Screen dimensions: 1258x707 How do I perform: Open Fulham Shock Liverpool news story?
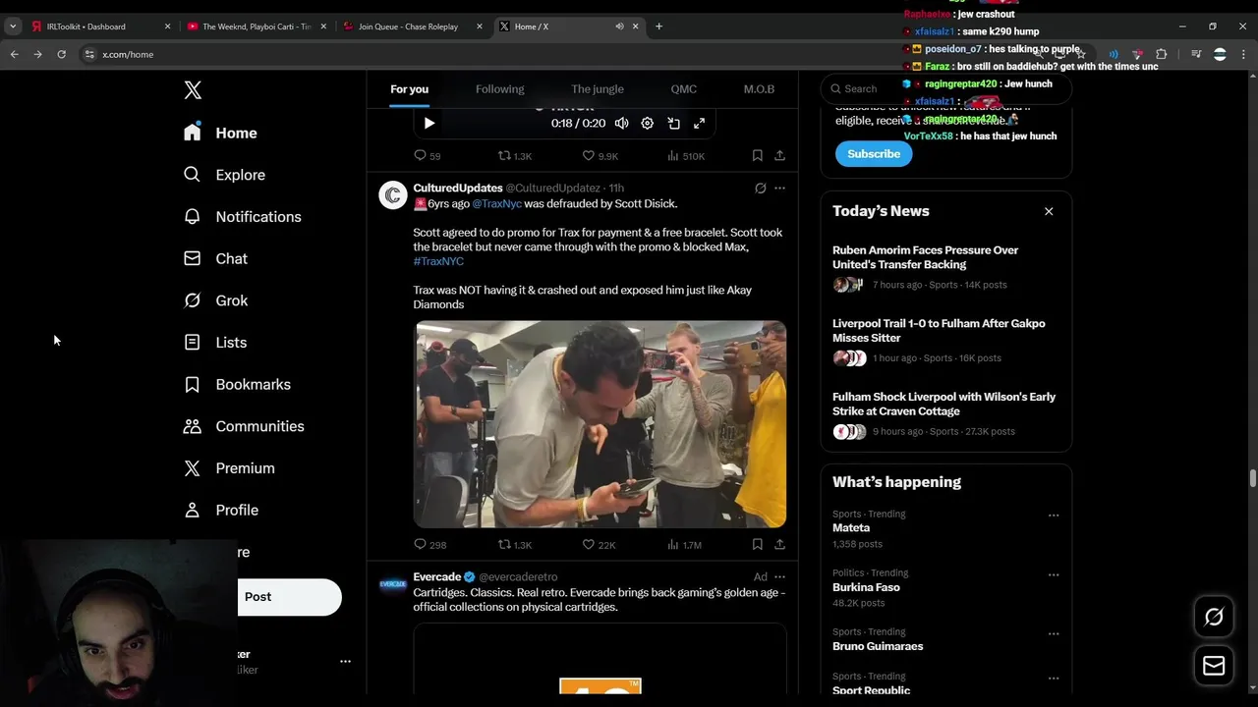click(945, 413)
